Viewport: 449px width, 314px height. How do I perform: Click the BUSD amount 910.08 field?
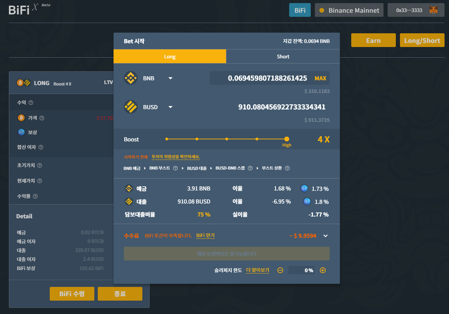click(282, 107)
